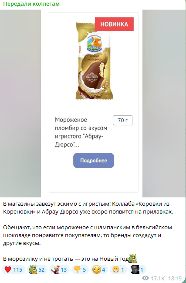Screen dimensions: 186x283
Task: Click the product title Мороженое пломбир
Action: 81,132
